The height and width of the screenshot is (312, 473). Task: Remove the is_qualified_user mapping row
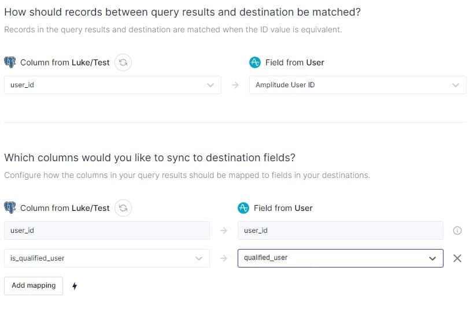tap(457, 258)
